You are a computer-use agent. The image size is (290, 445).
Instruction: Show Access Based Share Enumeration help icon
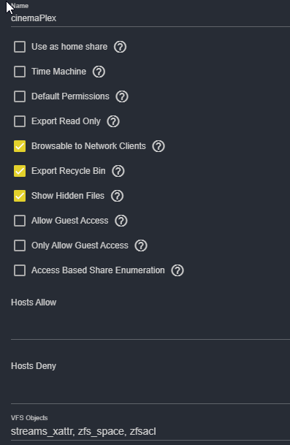(x=178, y=270)
